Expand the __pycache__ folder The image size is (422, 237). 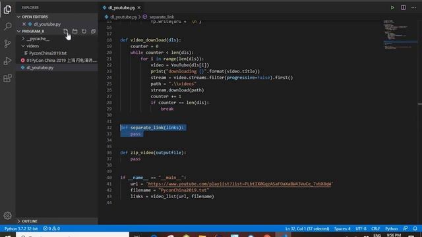point(38,39)
